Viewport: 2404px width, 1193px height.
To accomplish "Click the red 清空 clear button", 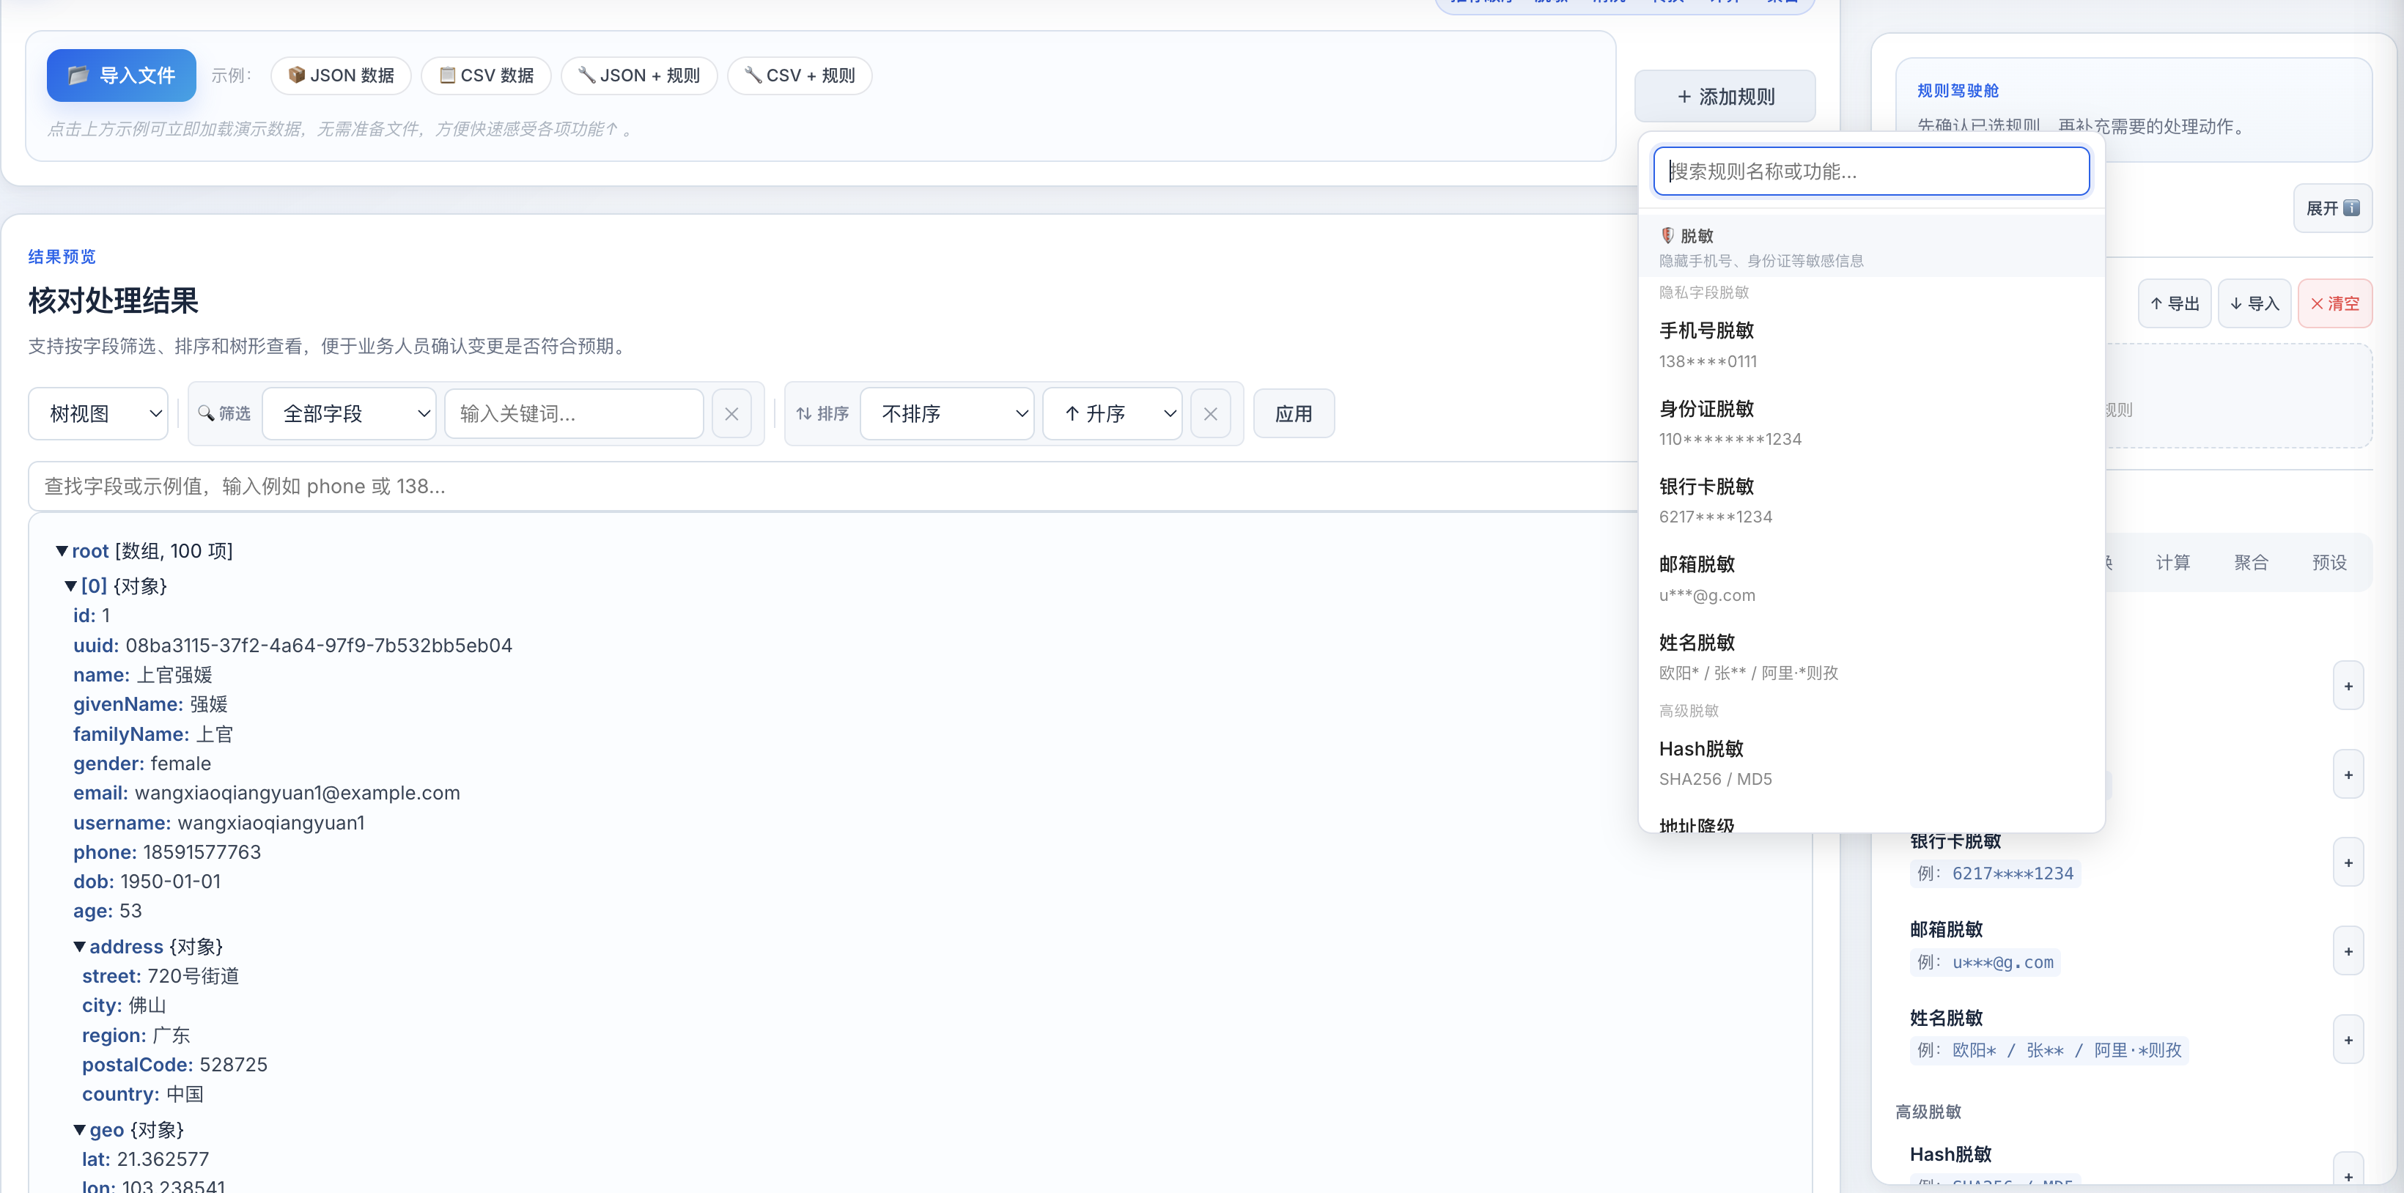I will tap(2335, 302).
